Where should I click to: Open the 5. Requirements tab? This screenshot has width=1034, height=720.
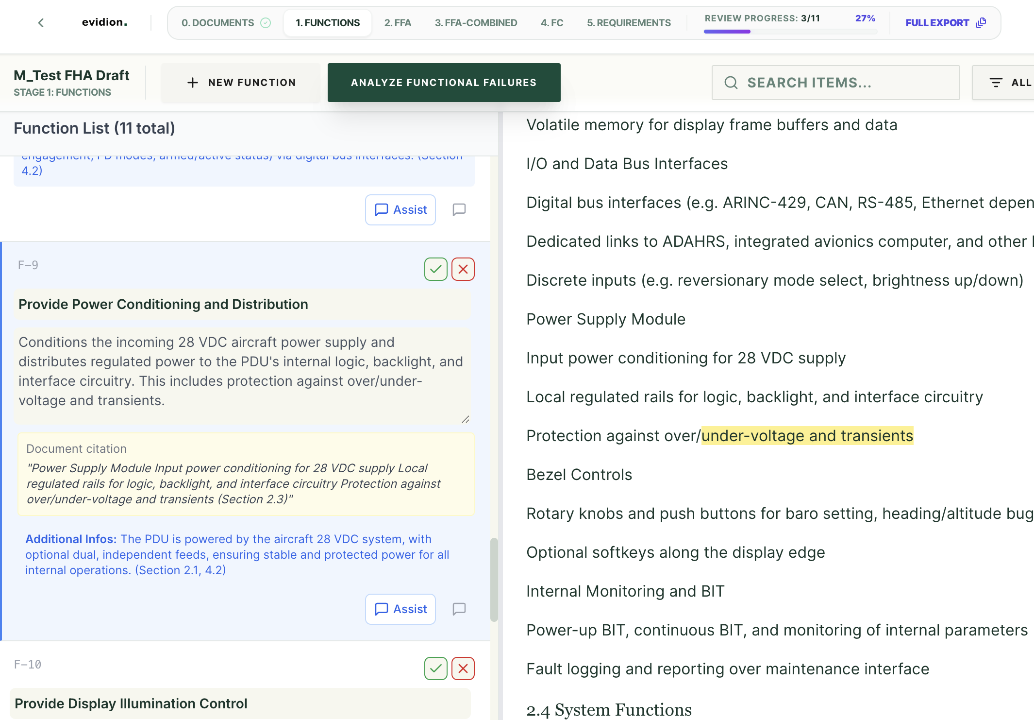629,23
